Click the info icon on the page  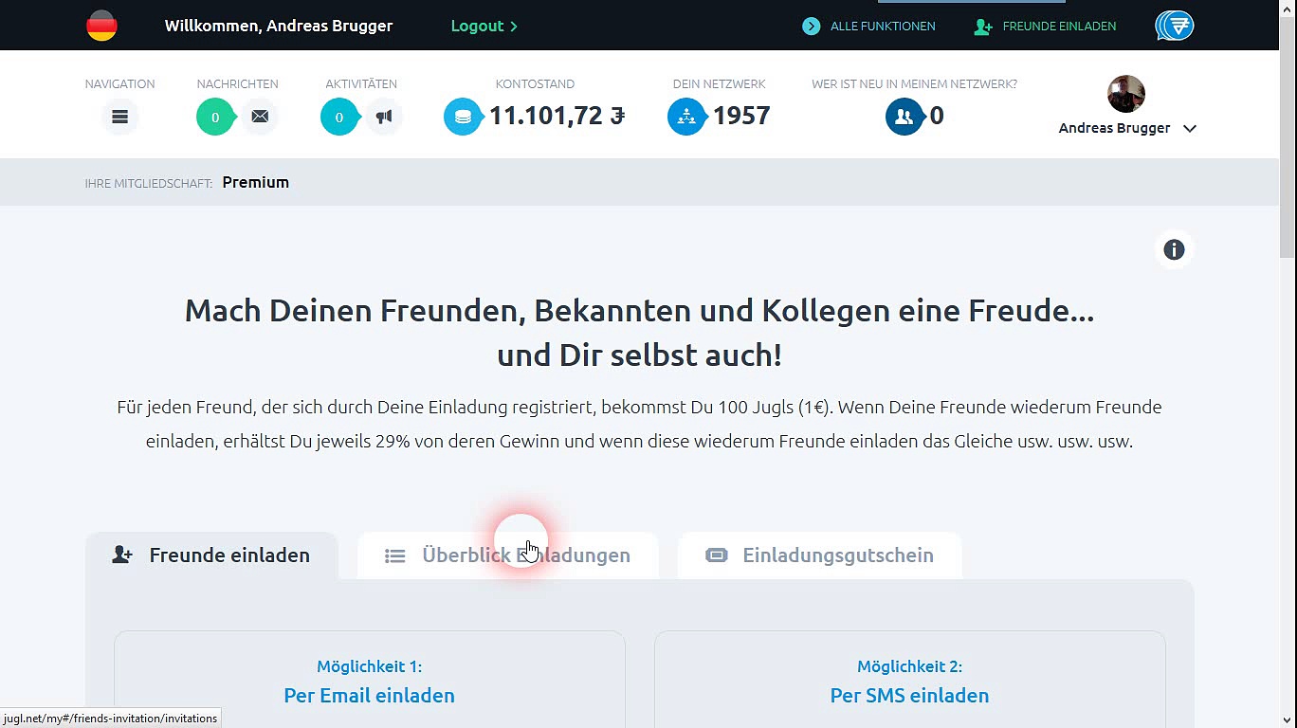coord(1174,249)
